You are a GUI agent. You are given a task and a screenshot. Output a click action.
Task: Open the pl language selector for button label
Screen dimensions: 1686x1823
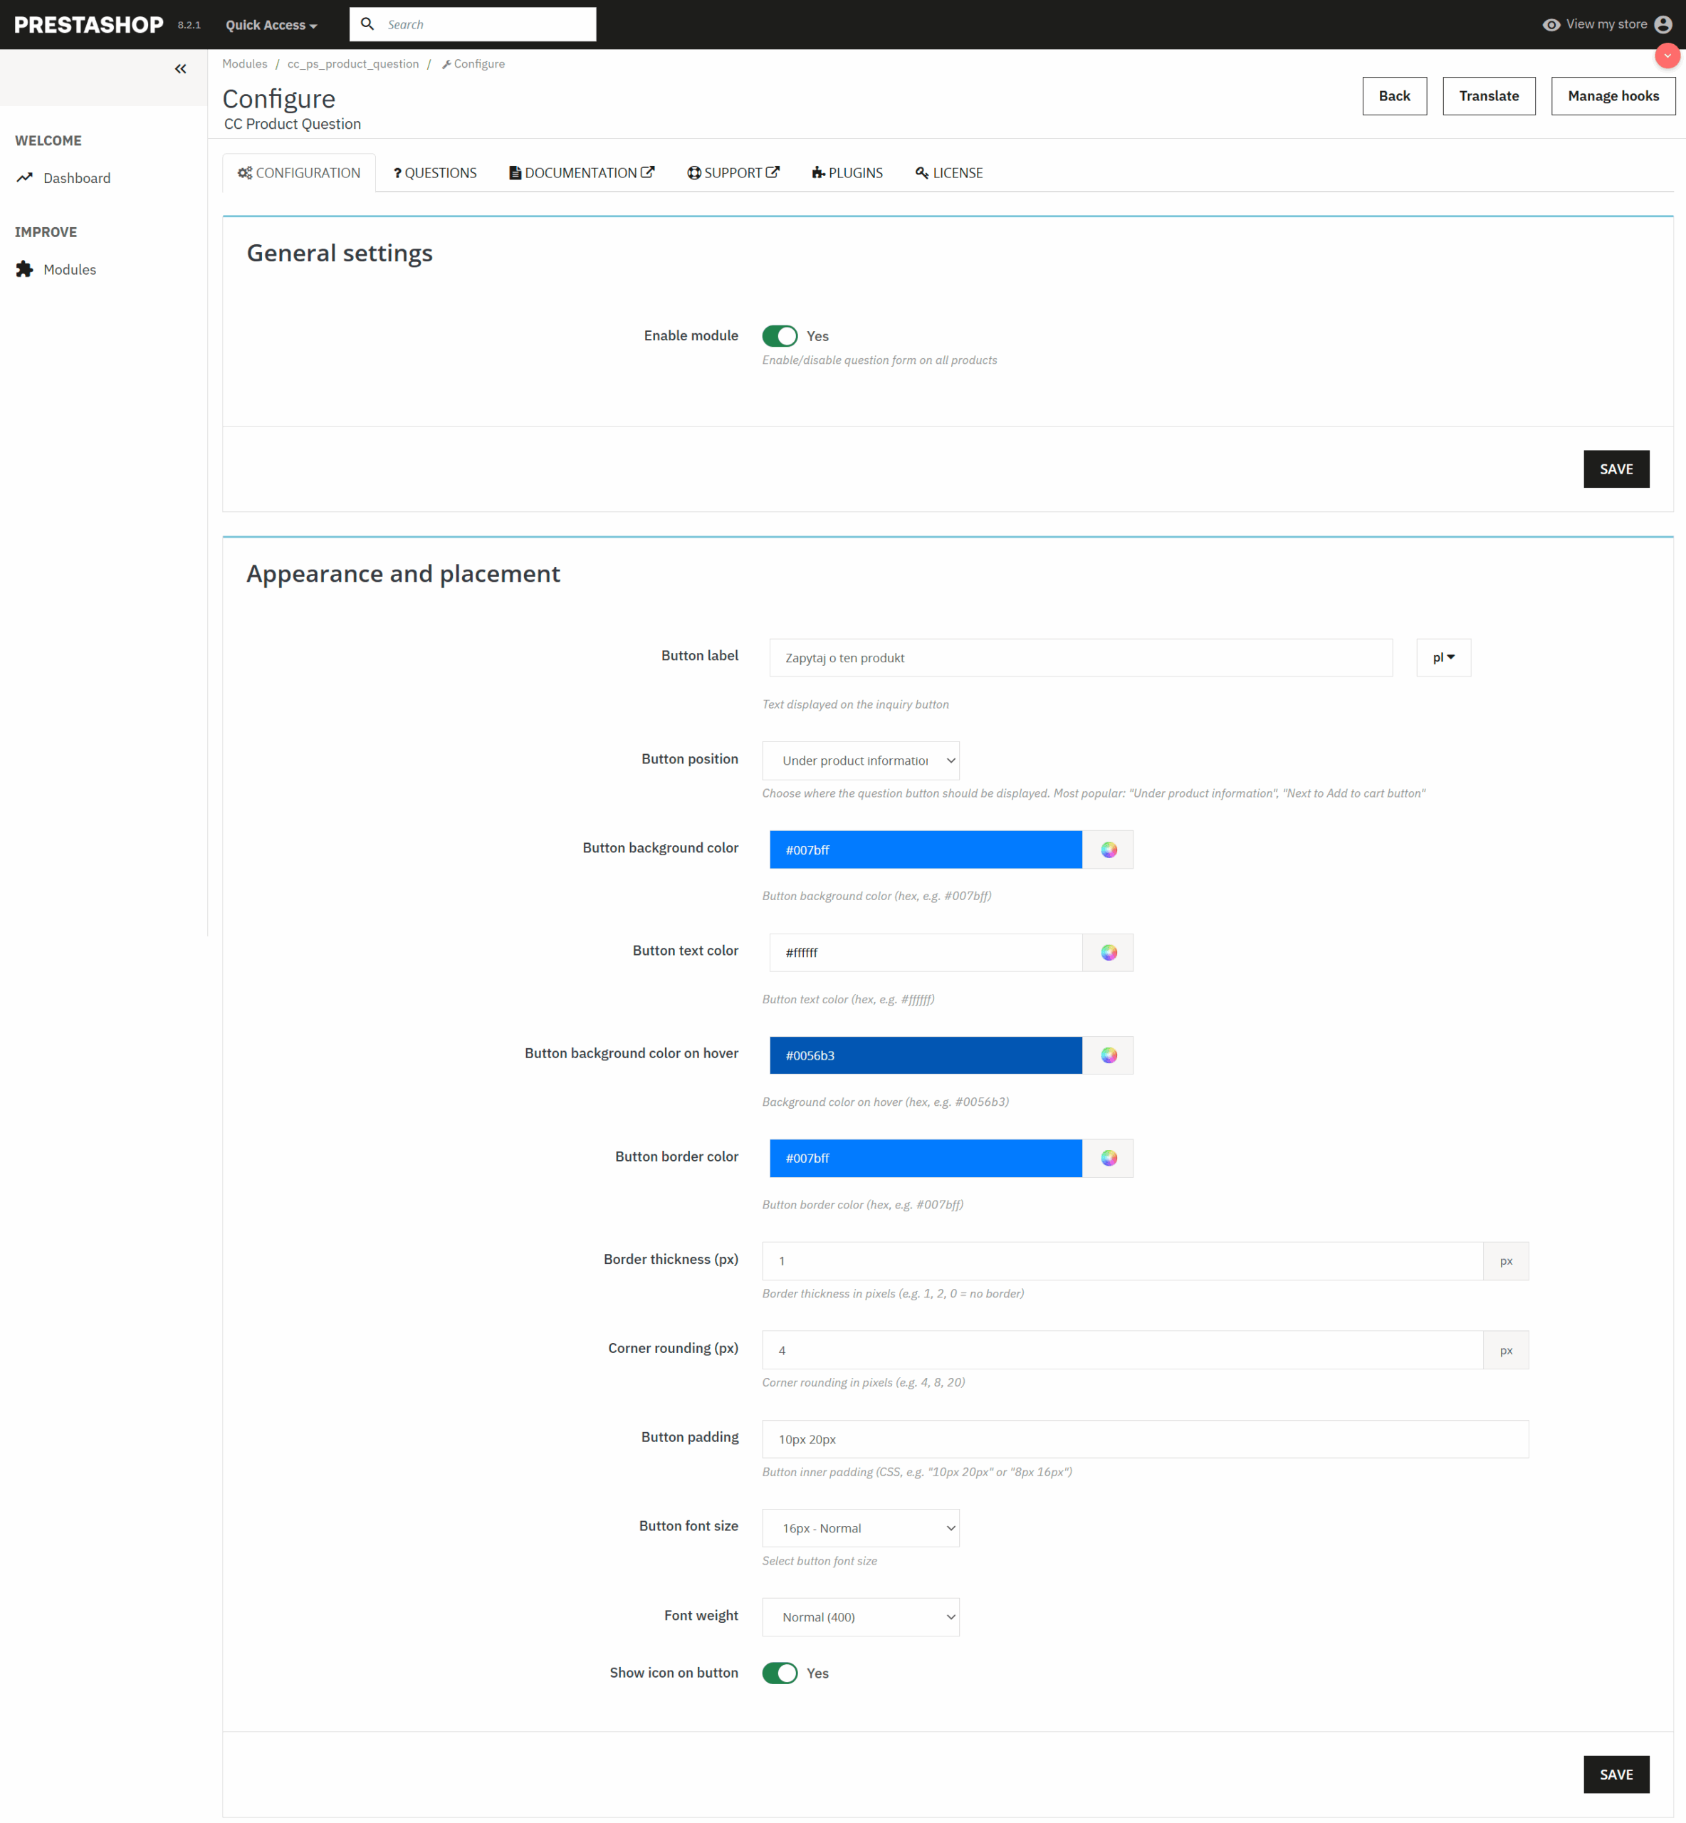(x=1442, y=657)
